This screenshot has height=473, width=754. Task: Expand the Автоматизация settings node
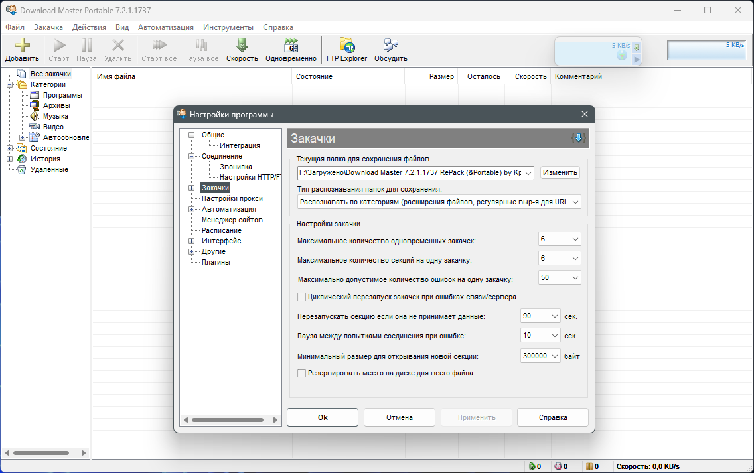(x=191, y=209)
